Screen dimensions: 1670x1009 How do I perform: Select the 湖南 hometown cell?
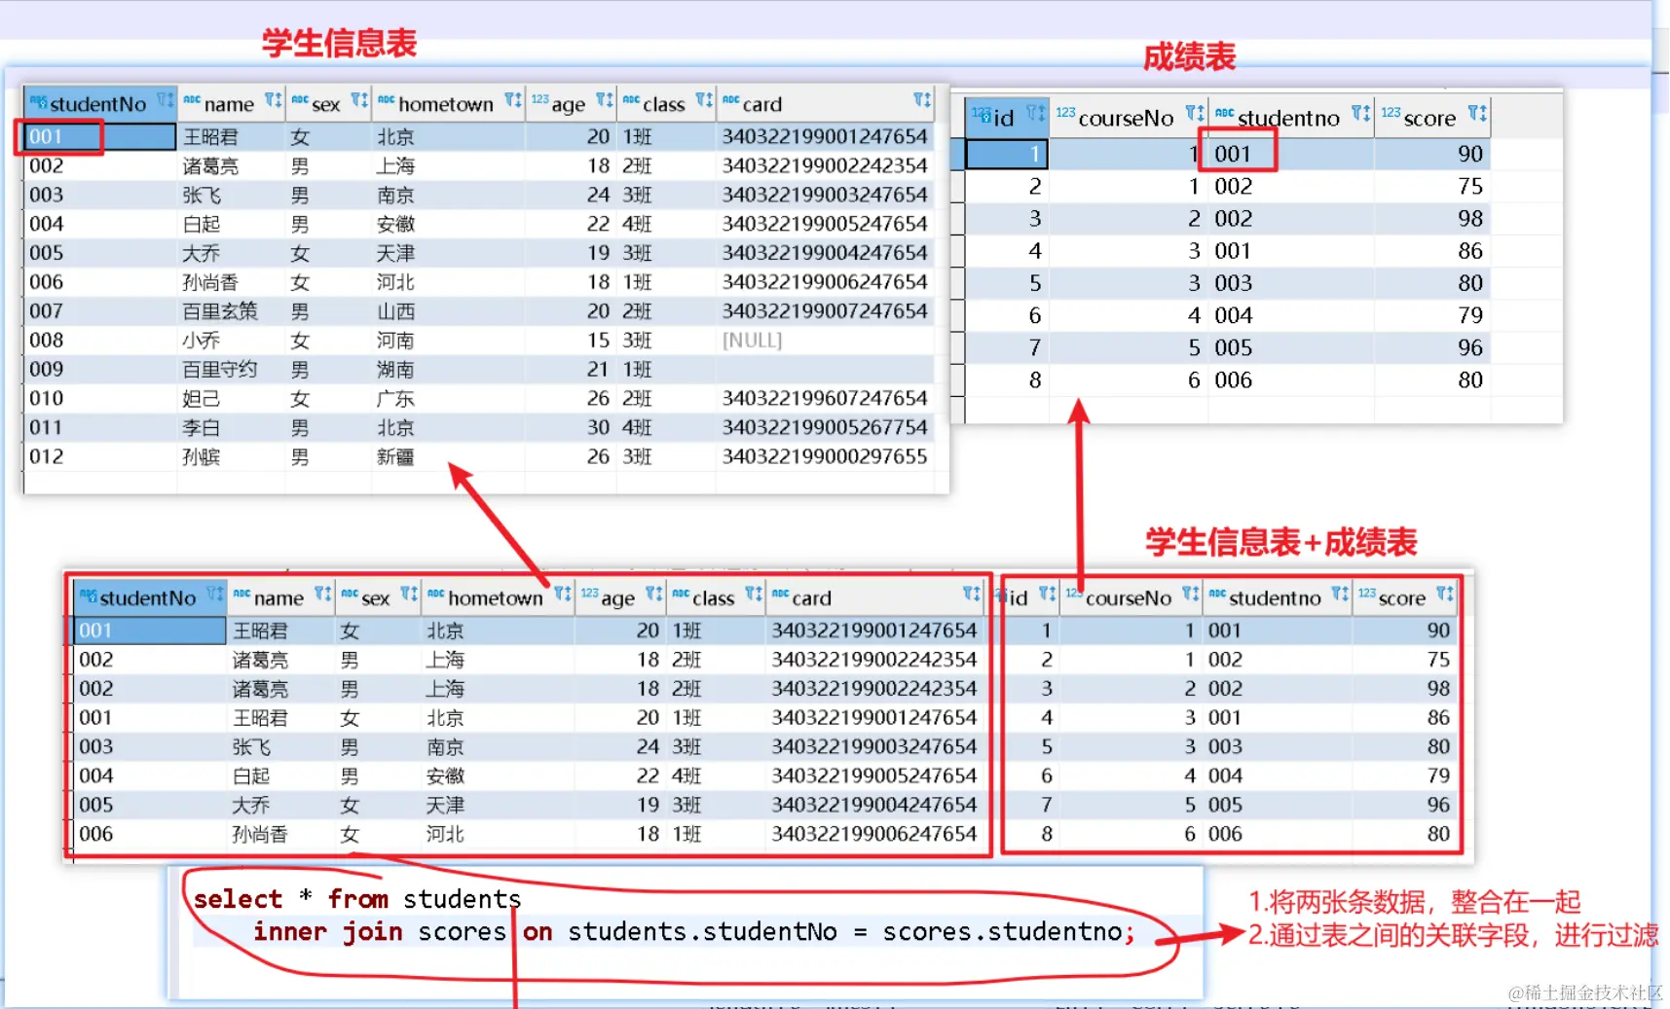(395, 370)
